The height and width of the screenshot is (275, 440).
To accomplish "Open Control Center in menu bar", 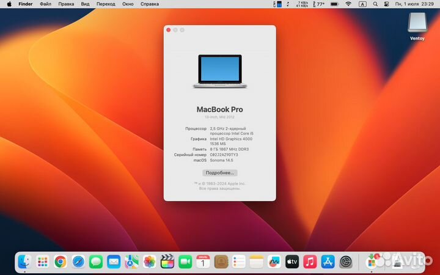I will tap(386, 4).
